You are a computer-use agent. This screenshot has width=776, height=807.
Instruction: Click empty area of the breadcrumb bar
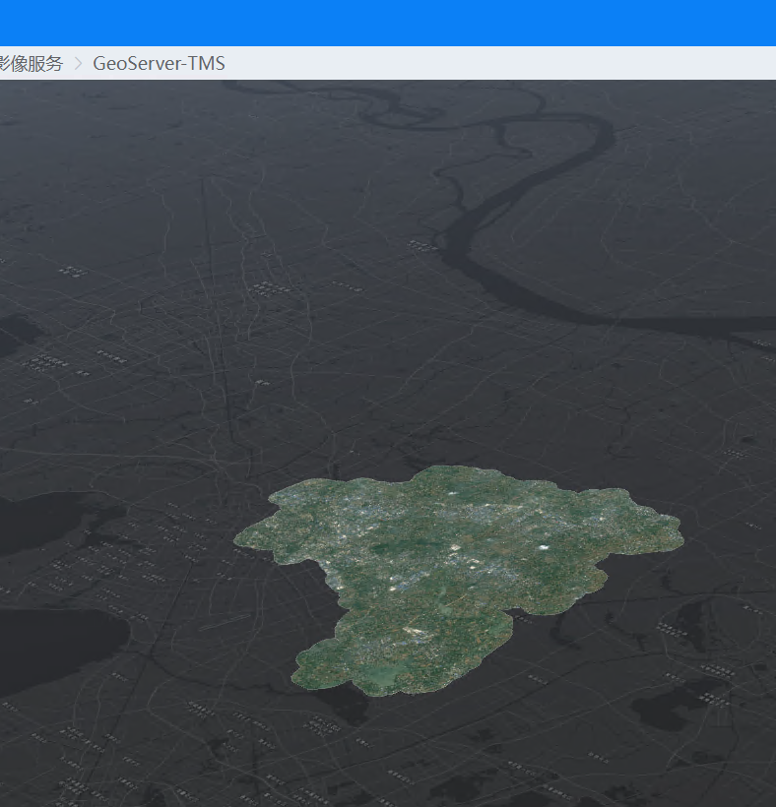tap(492, 64)
